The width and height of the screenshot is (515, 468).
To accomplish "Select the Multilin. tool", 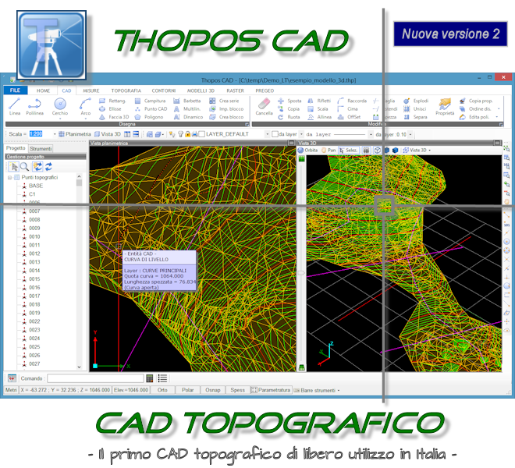I will pyautogui.click(x=187, y=108).
